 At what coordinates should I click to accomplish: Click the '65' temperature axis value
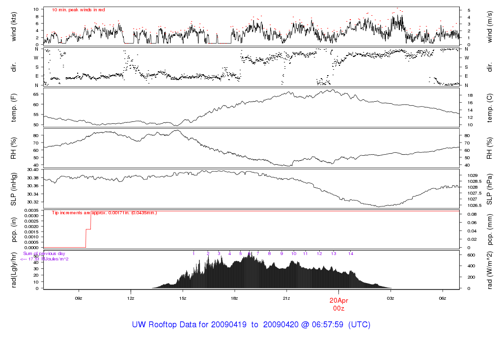pyautogui.click(x=35, y=94)
